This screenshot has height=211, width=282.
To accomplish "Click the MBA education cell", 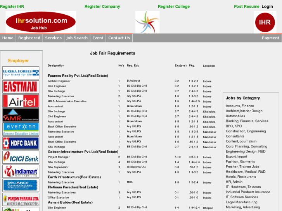I will click(x=130, y=182).
